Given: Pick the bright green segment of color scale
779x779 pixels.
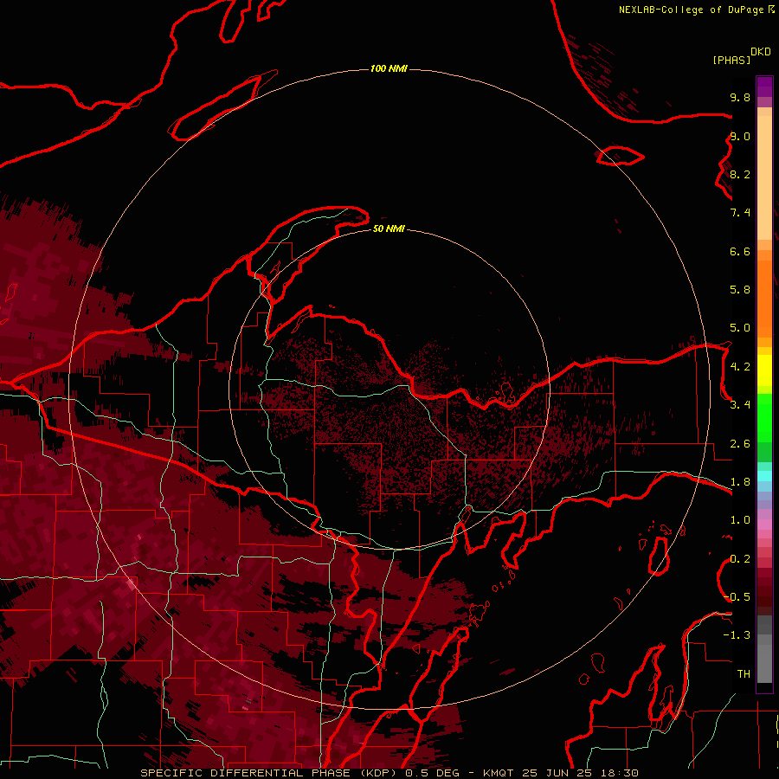Looking at the screenshot, I should tap(764, 417).
